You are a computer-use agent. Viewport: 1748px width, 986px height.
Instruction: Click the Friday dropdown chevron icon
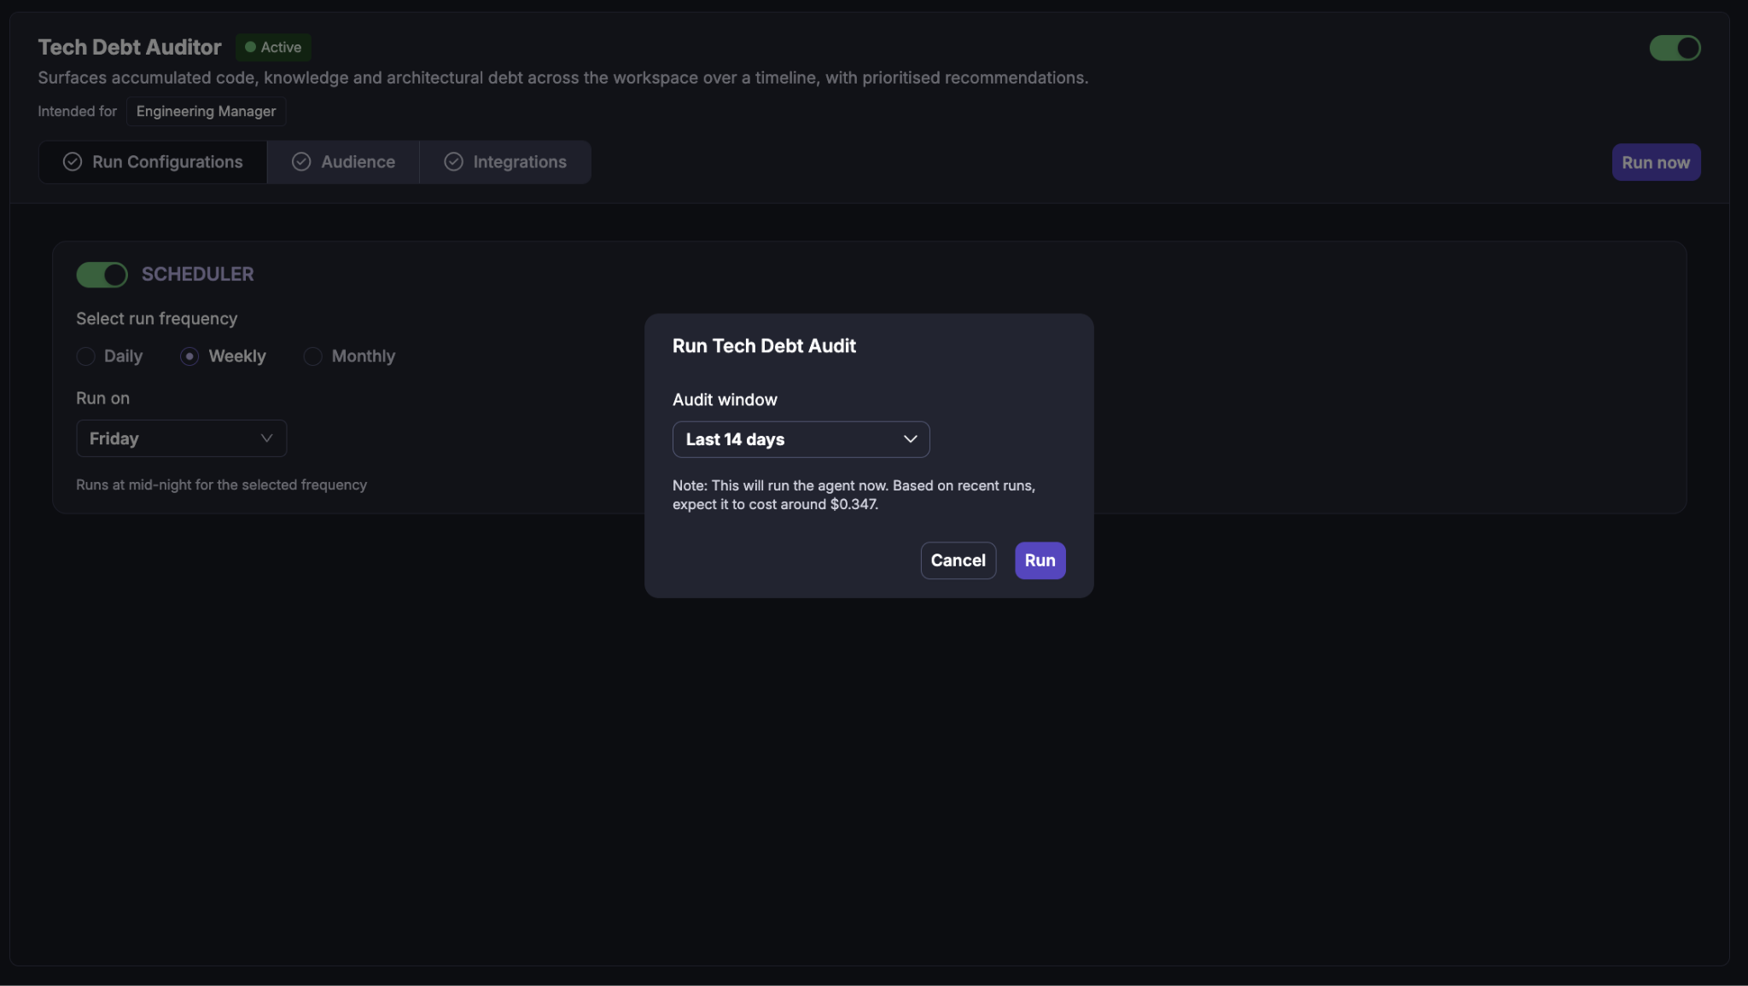266,438
